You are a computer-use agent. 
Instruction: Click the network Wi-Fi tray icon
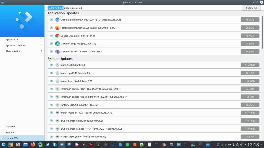tap(226, 145)
